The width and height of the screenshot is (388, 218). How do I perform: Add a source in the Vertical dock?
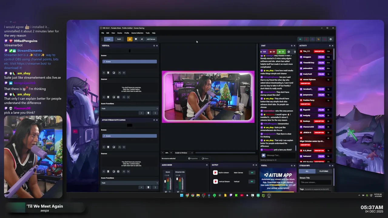coord(104,97)
